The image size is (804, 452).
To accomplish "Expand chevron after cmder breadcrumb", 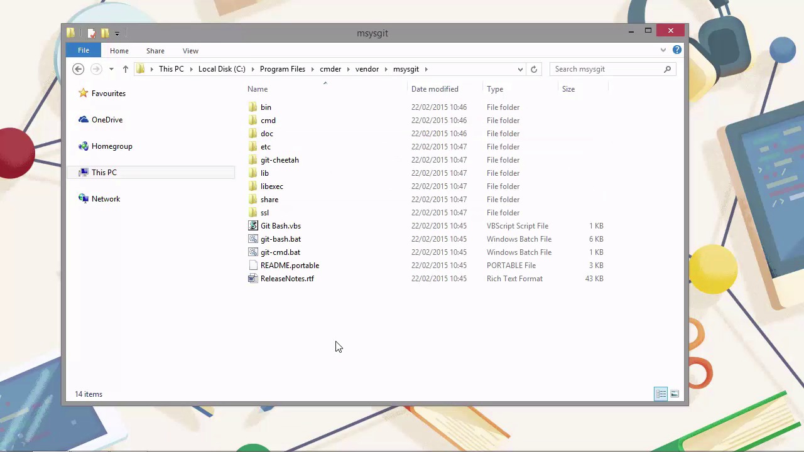I will pyautogui.click(x=348, y=69).
